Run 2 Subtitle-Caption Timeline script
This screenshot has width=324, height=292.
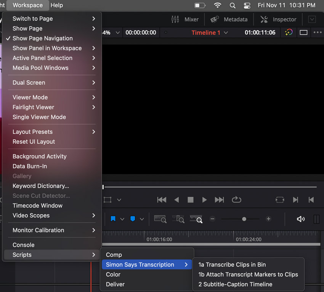click(x=248, y=284)
